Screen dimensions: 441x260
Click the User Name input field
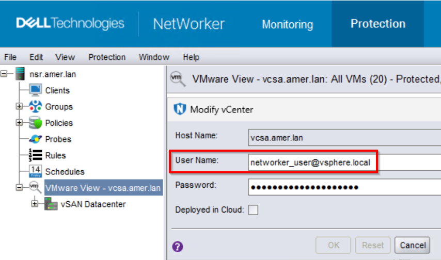(x=344, y=162)
